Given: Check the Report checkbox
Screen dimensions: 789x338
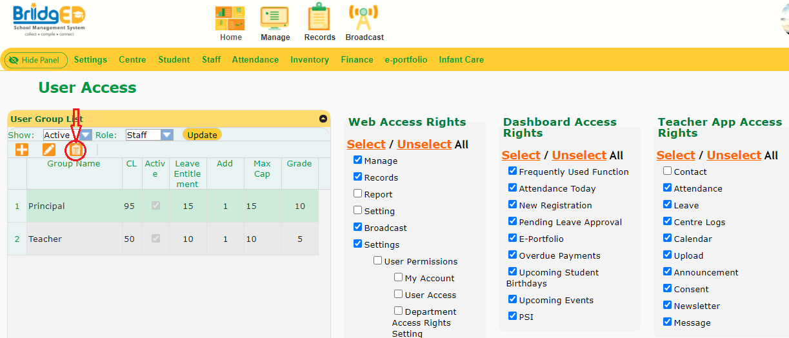Looking at the screenshot, I should pos(357,194).
